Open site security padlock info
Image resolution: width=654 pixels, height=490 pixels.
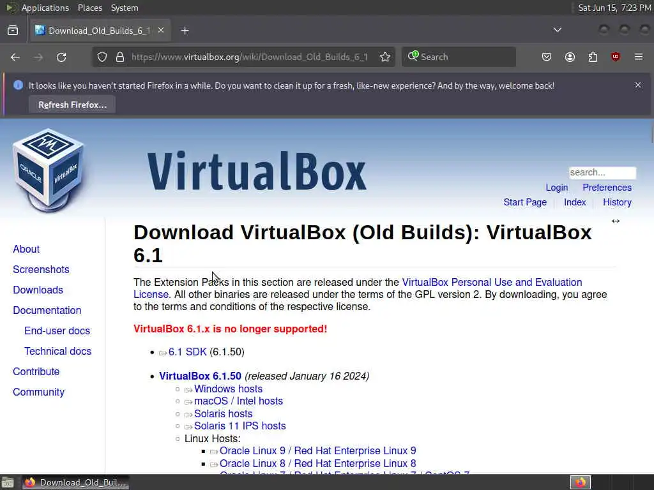click(x=120, y=57)
